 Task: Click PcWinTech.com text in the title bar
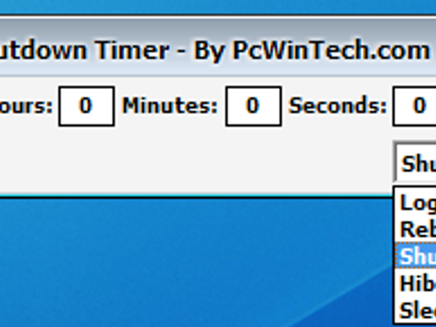[x=331, y=51]
